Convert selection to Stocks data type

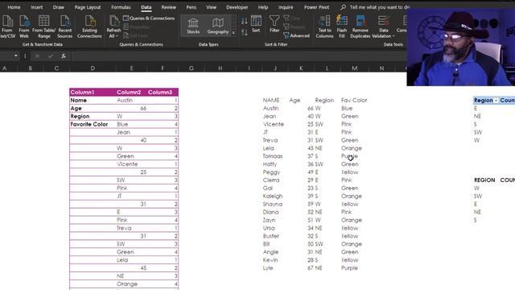193,27
